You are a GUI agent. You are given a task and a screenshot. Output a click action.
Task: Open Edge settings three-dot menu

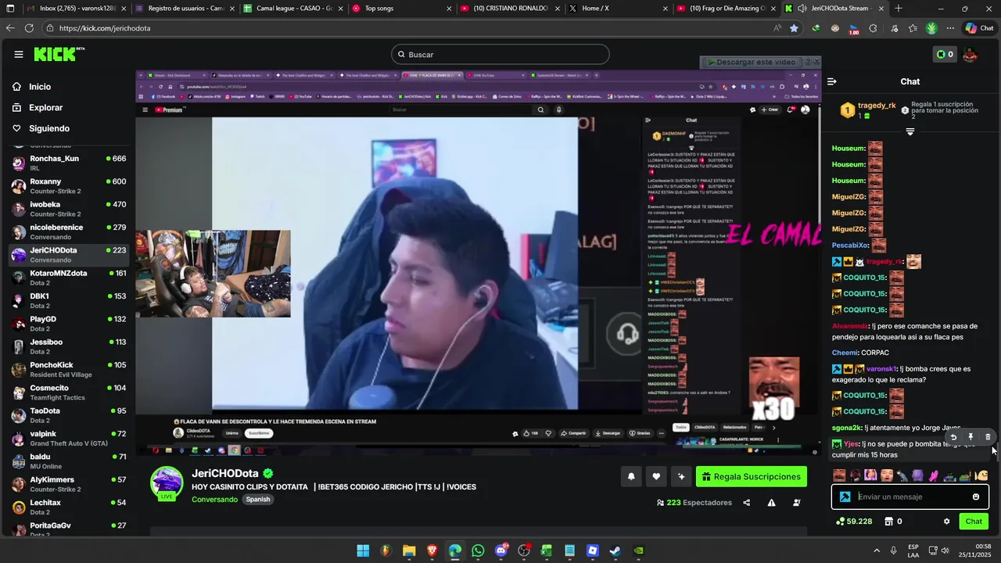coord(950,28)
